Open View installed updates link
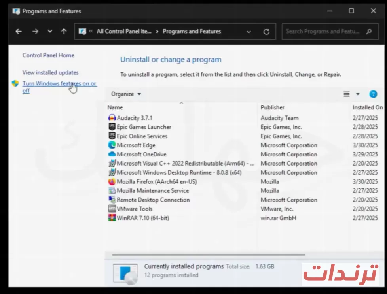Image resolution: width=387 pixels, height=294 pixels. click(50, 72)
